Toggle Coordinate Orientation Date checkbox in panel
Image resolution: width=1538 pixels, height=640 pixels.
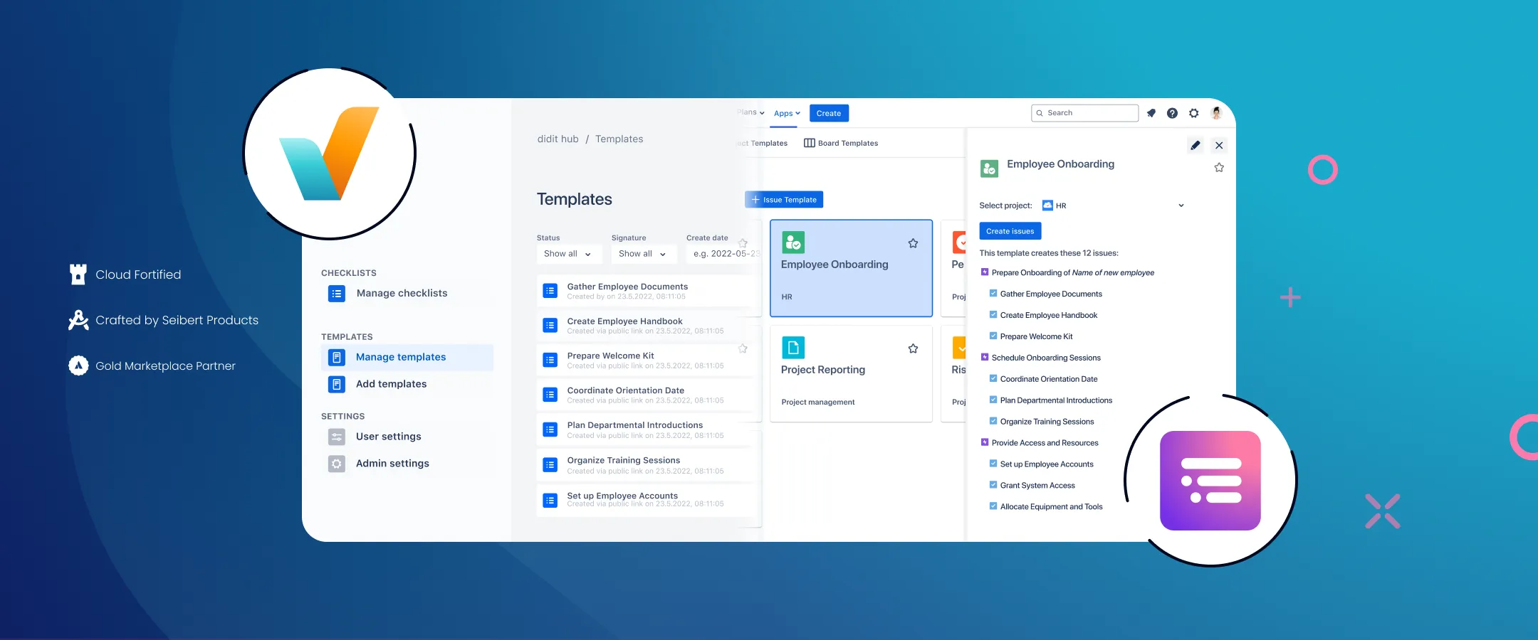point(993,378)
